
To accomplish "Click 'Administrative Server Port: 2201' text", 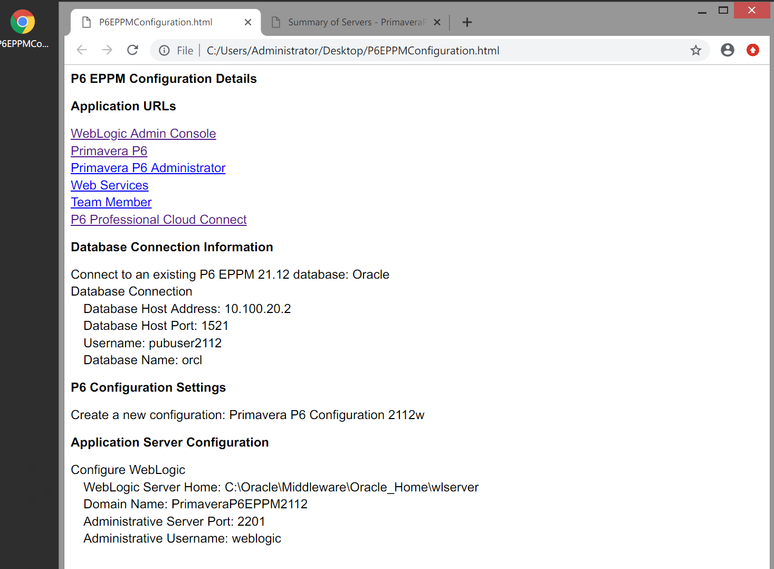I will click(175, 521).
